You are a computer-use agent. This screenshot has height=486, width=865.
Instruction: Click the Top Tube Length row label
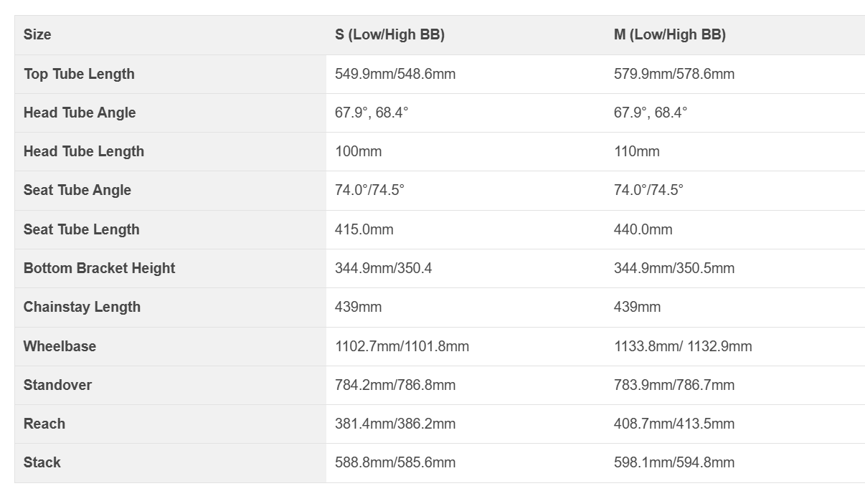79,74
